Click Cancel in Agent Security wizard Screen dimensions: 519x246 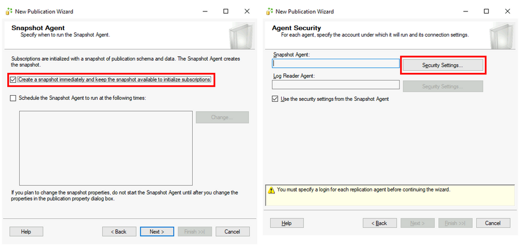pyautogui.click(x=493, y=223)
